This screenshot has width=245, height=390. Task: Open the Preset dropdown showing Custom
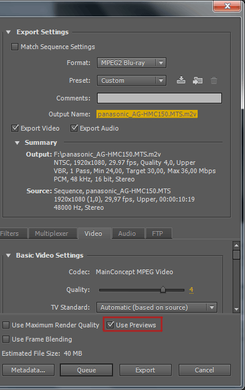tap(131, 80)
